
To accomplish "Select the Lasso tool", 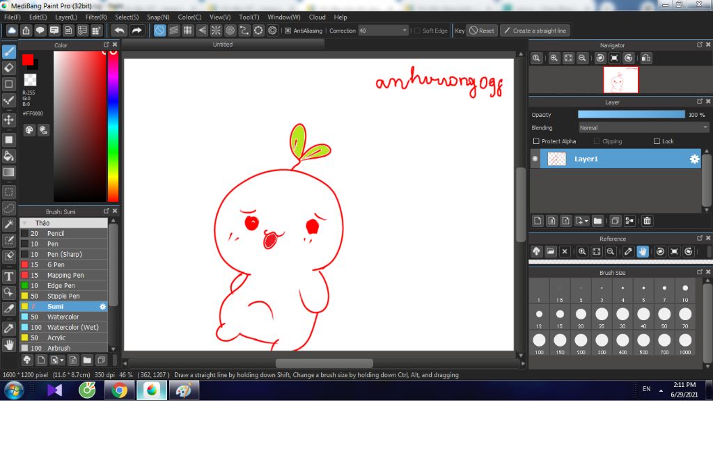I will 8,208.
